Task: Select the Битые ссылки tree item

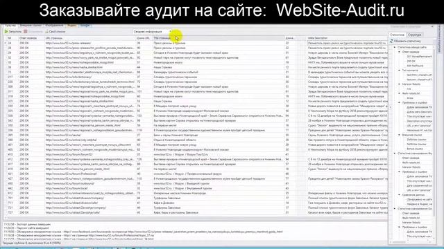Action: click(x=415, y=149)
